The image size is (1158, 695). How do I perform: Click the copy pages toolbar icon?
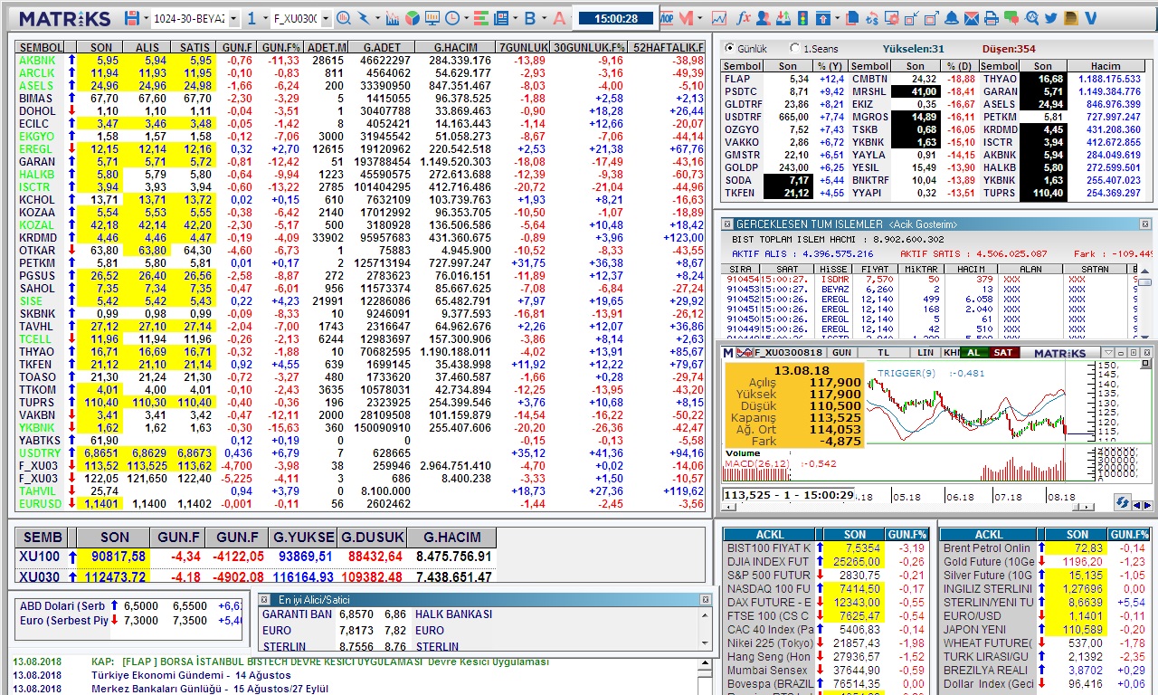coord(852,18)
